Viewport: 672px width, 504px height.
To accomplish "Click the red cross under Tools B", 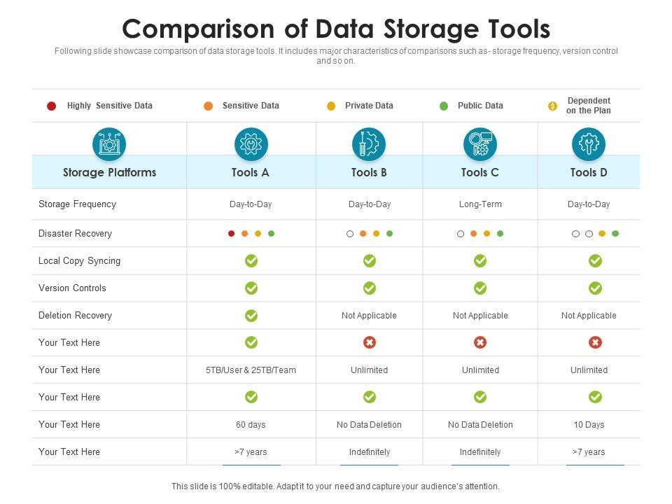I will [x=370, y=342].
